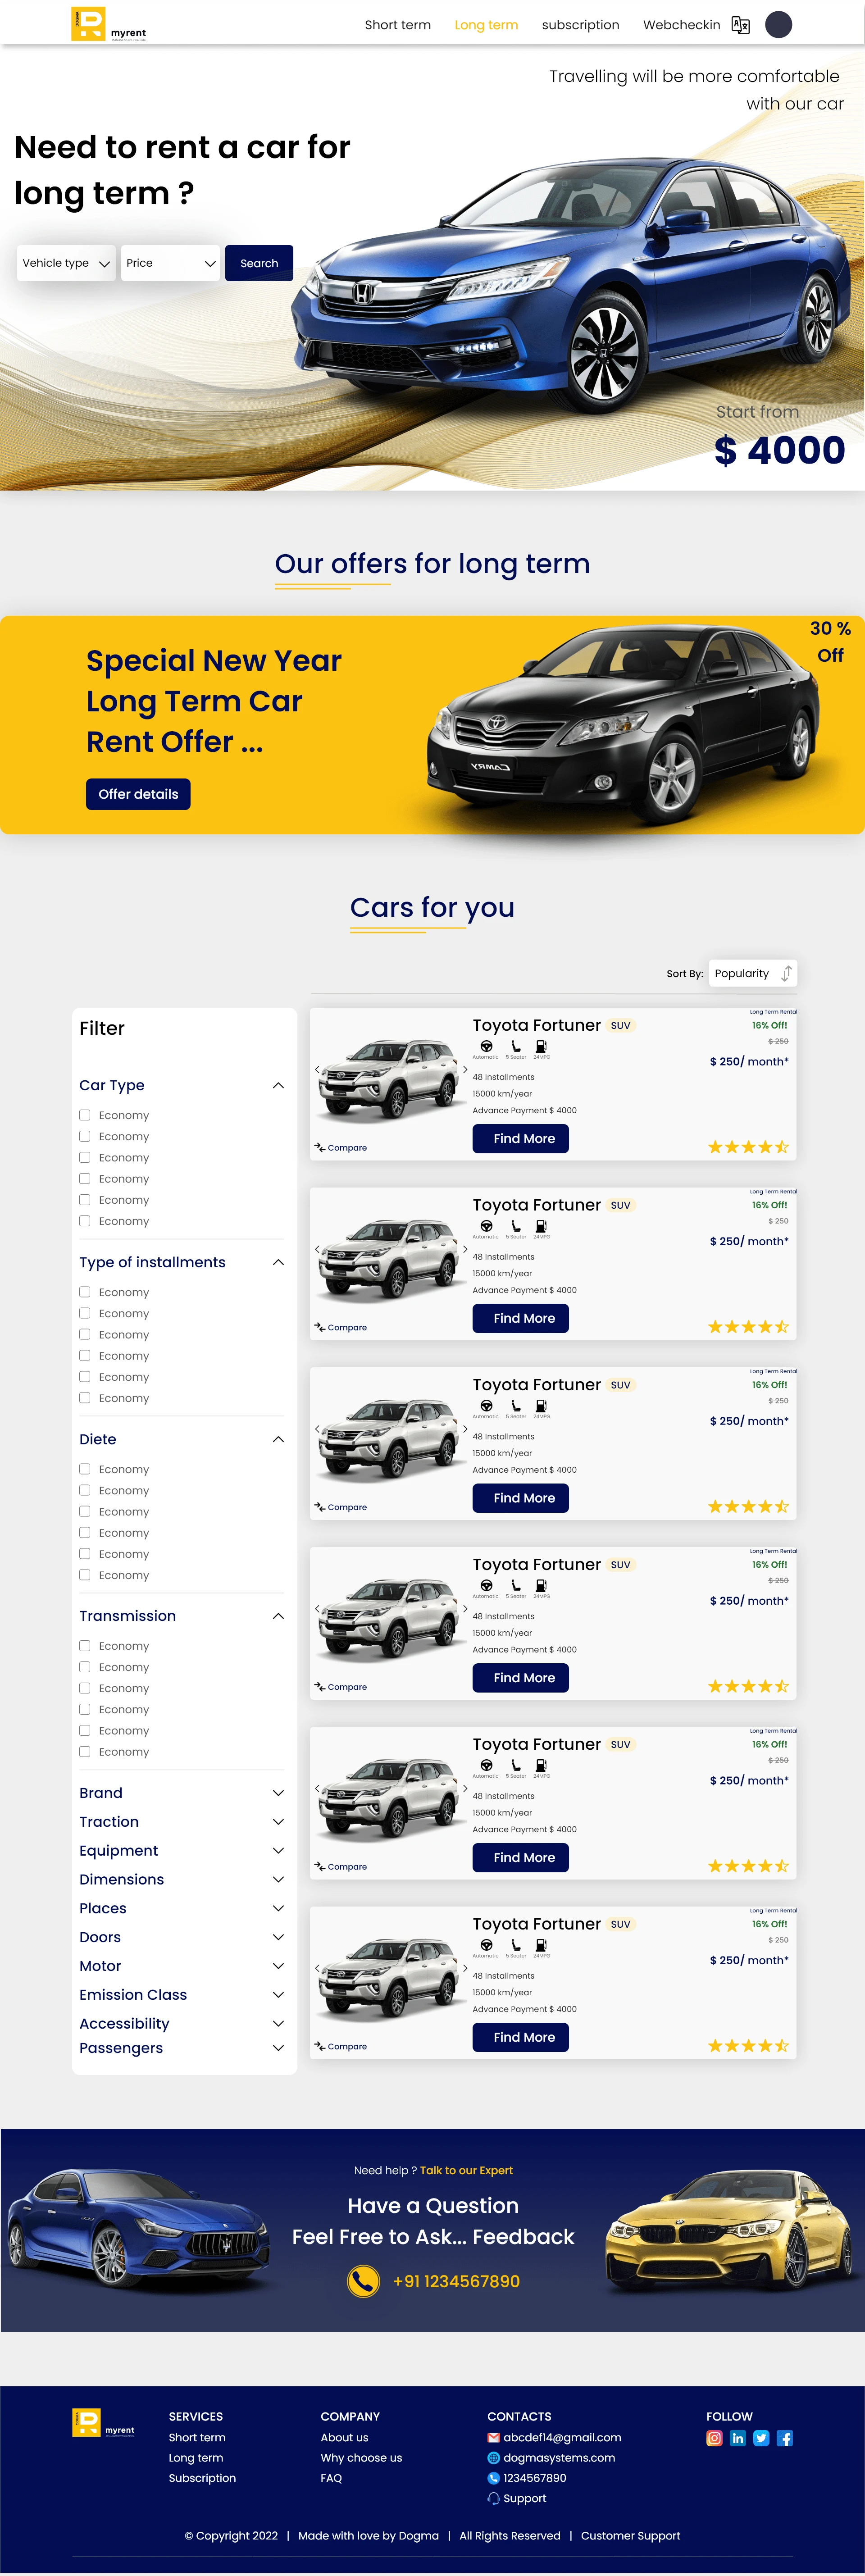Open the Facebook icon in the footer
Viewport: 865px width, 2576px height.
click(785, 2438)
